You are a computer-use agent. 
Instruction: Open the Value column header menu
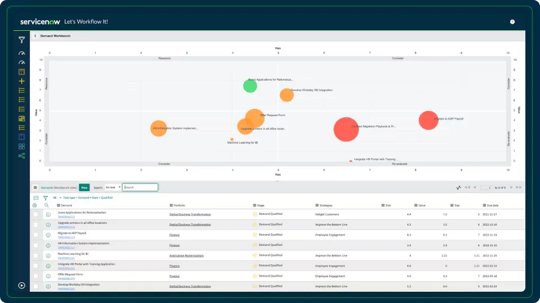(x=416, y=205)
